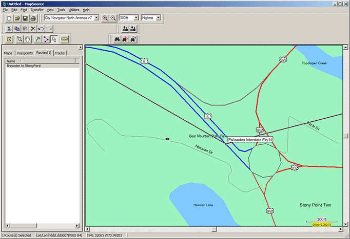Sort routes by Name column header
This screenshot has height=239, width=350.
[x=40, y=61]
